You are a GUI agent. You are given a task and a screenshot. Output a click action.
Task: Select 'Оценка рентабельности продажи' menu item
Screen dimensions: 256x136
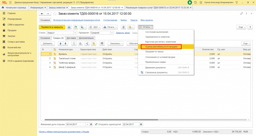161,47
